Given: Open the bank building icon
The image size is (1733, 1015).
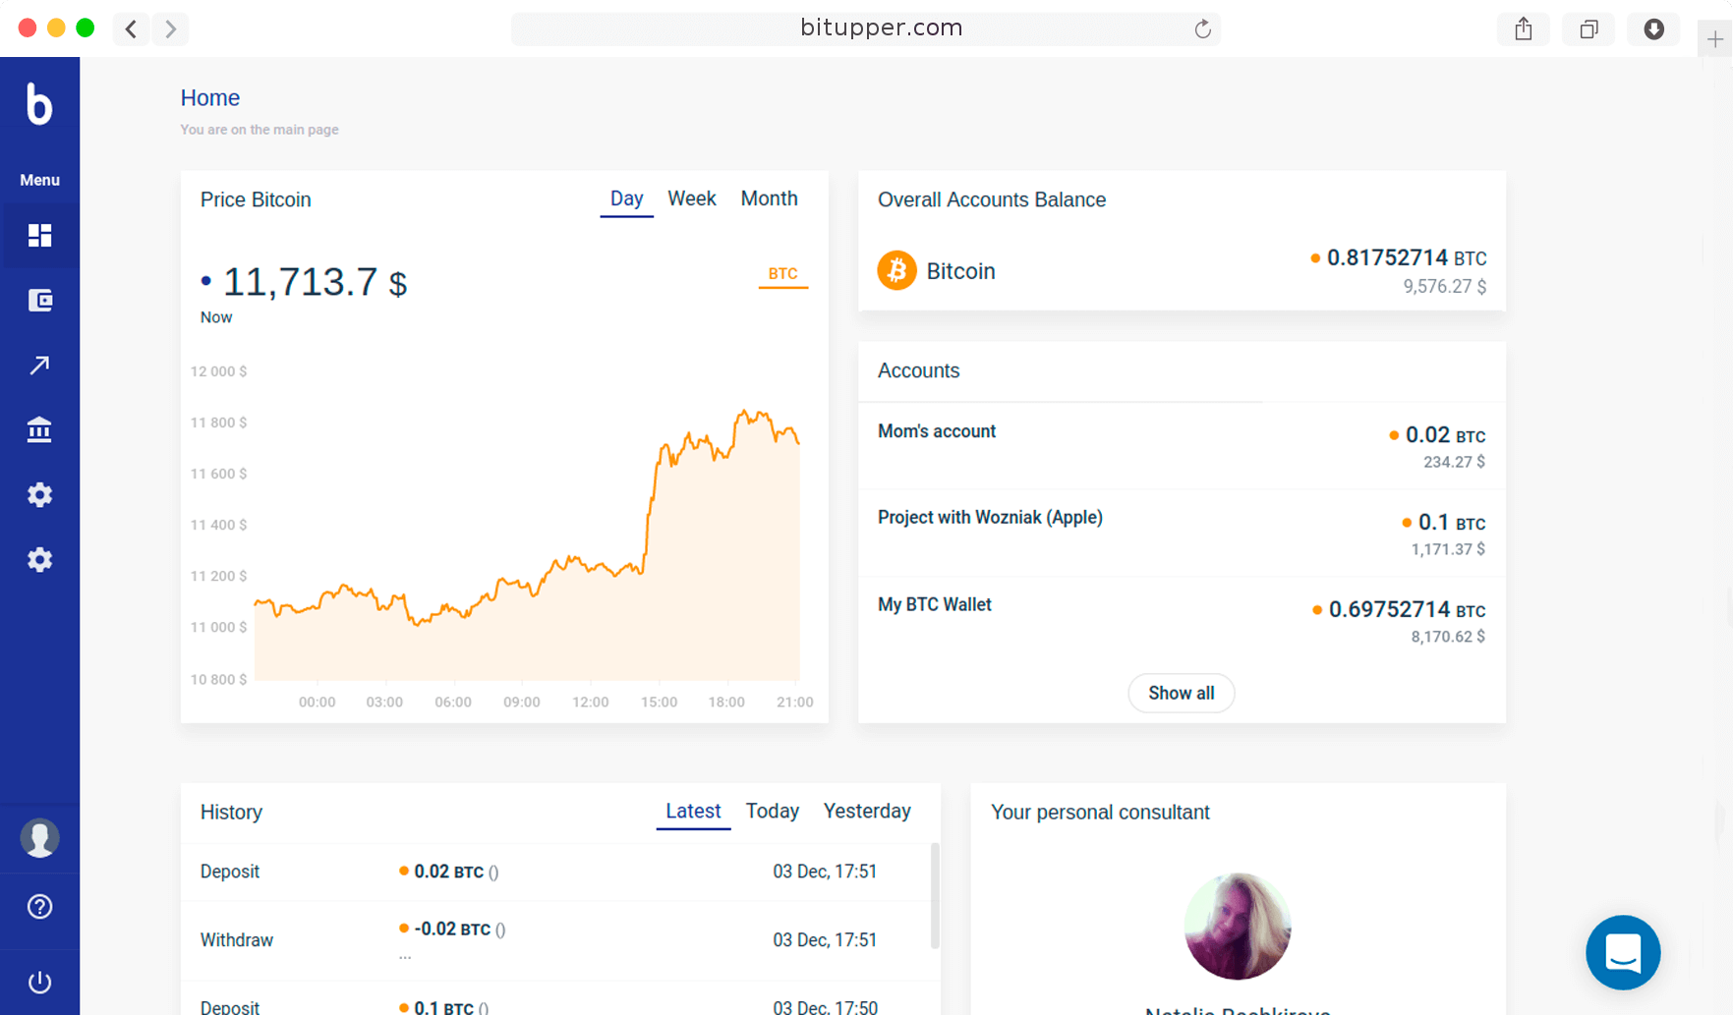Looking at the screenshot, I should click(x=39, y=429).
